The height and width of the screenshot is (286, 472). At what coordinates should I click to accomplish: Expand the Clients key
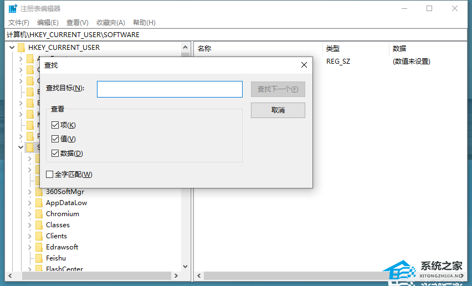pos(29,236)
